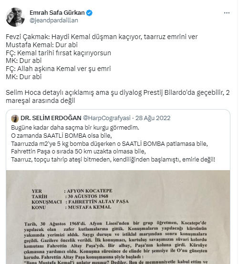Visit the @jeandpardaillan handle
Screen dimensions: 239x264
coord(54,20)
